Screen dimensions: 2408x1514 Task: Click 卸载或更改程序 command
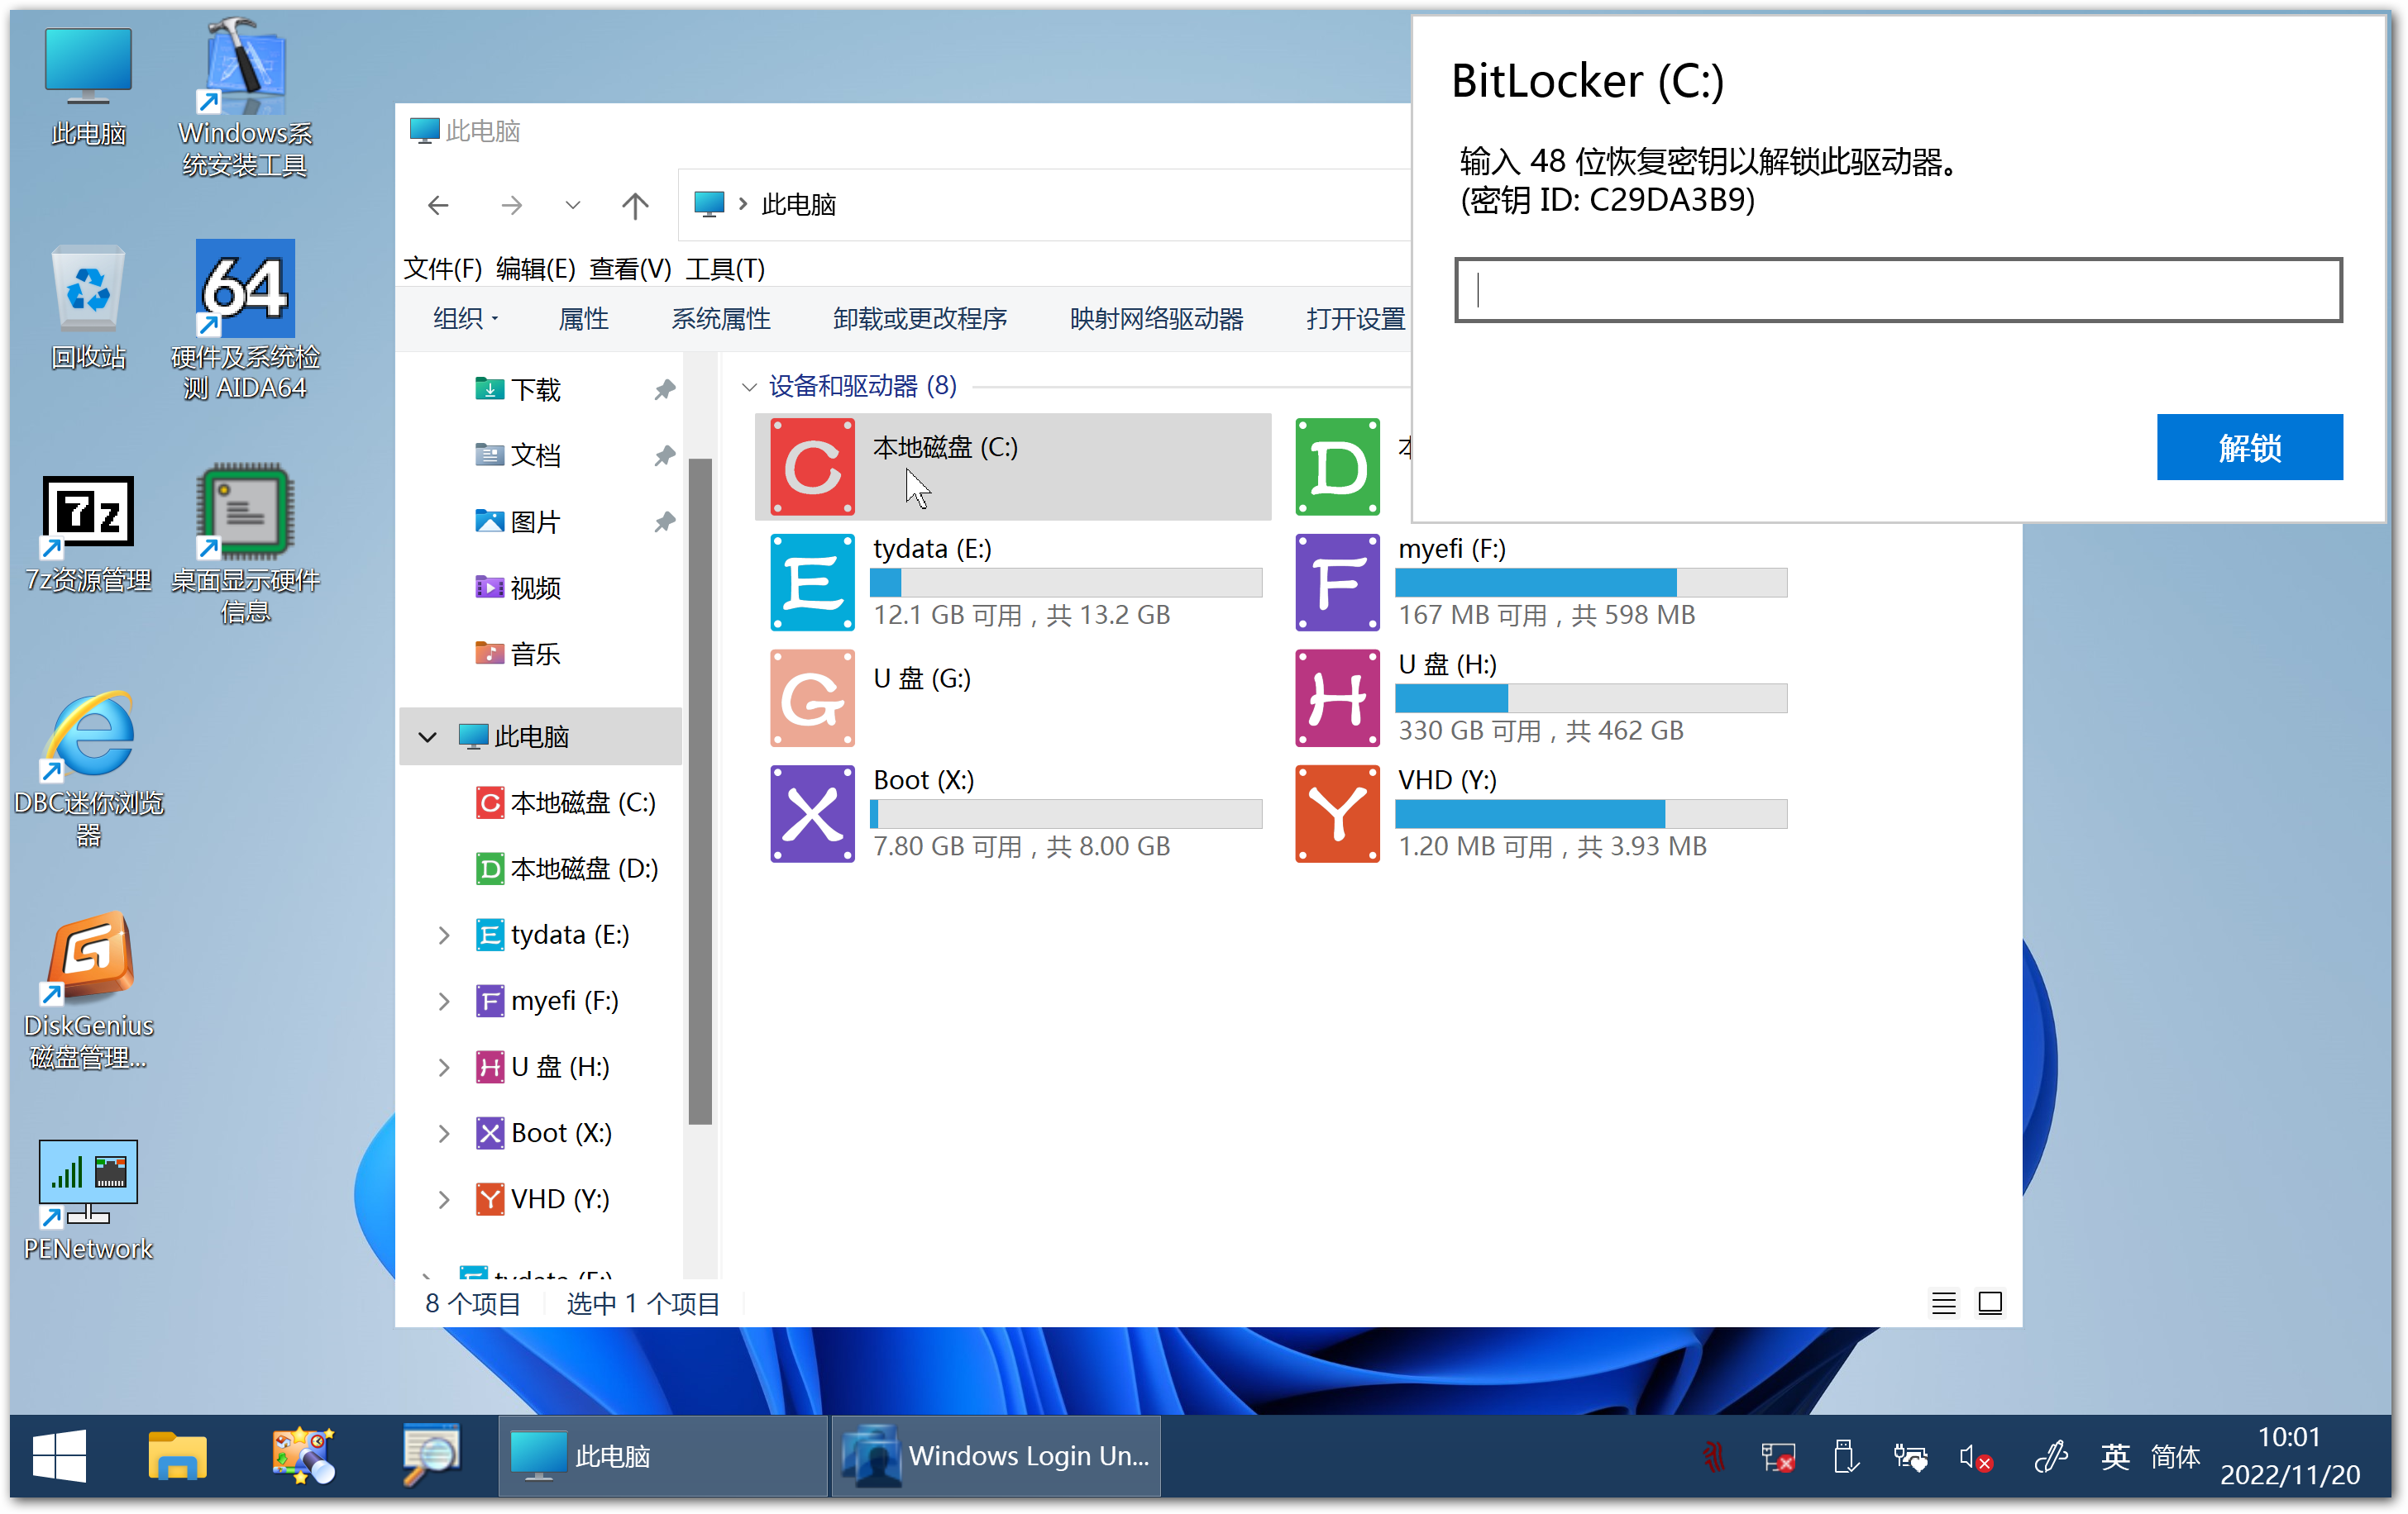coord(920,319)
